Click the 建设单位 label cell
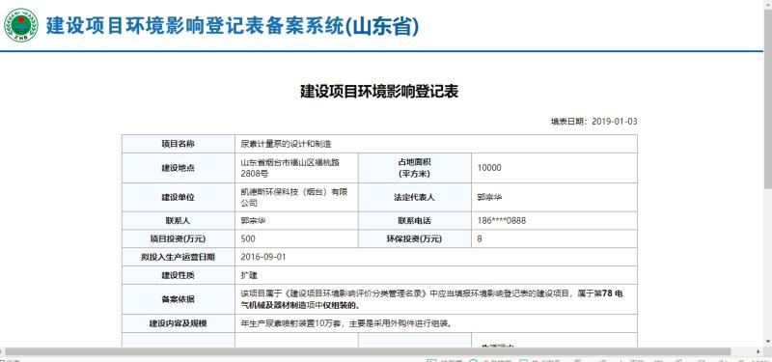This screenshot has width=772, height=362. coord(179,197)
